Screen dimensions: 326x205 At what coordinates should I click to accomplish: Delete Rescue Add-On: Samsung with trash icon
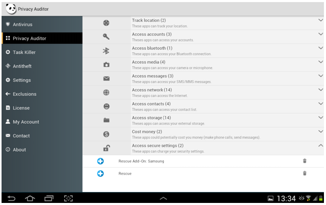tap(305, 161)
